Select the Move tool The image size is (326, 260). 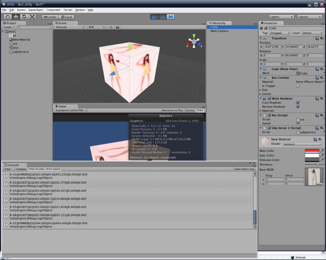click(x=16, y=17)
